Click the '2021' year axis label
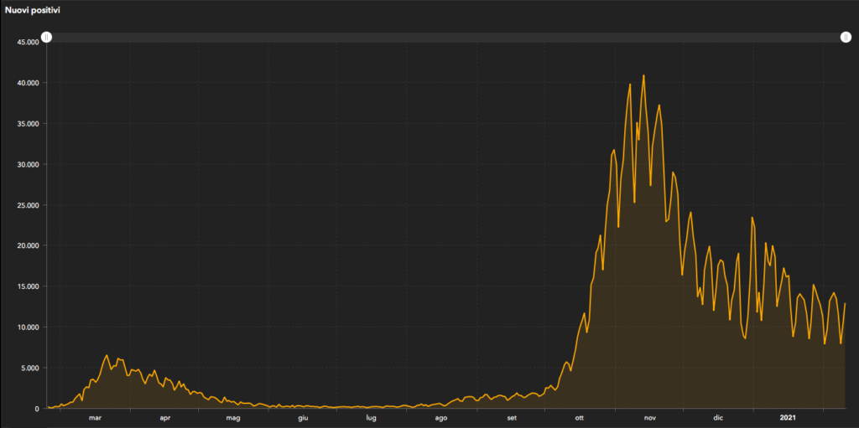 pyautogui.click(x=788, y=417)
